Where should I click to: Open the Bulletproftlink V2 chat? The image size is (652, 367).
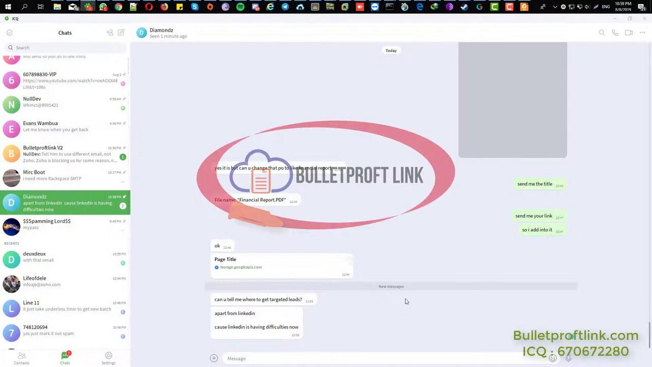(65, 153)
